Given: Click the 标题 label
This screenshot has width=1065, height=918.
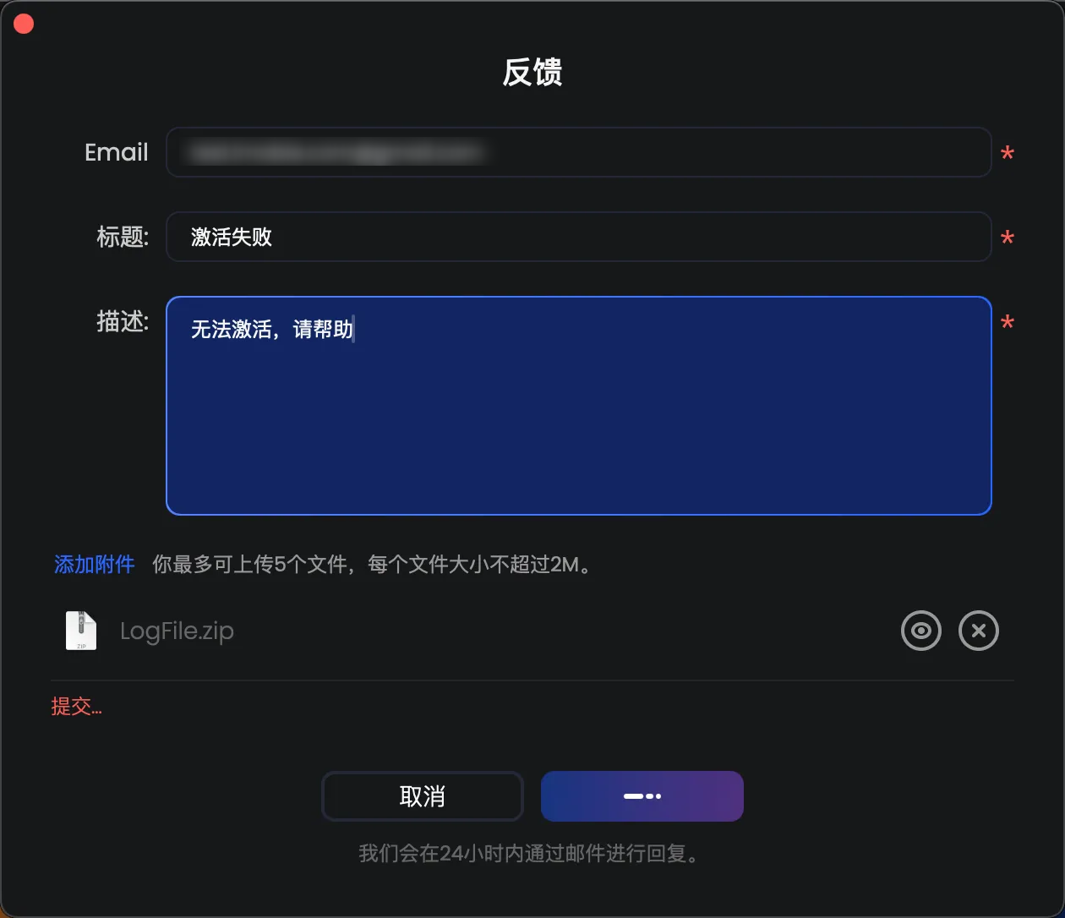Looking at the screenshot, I should point(123,237).
